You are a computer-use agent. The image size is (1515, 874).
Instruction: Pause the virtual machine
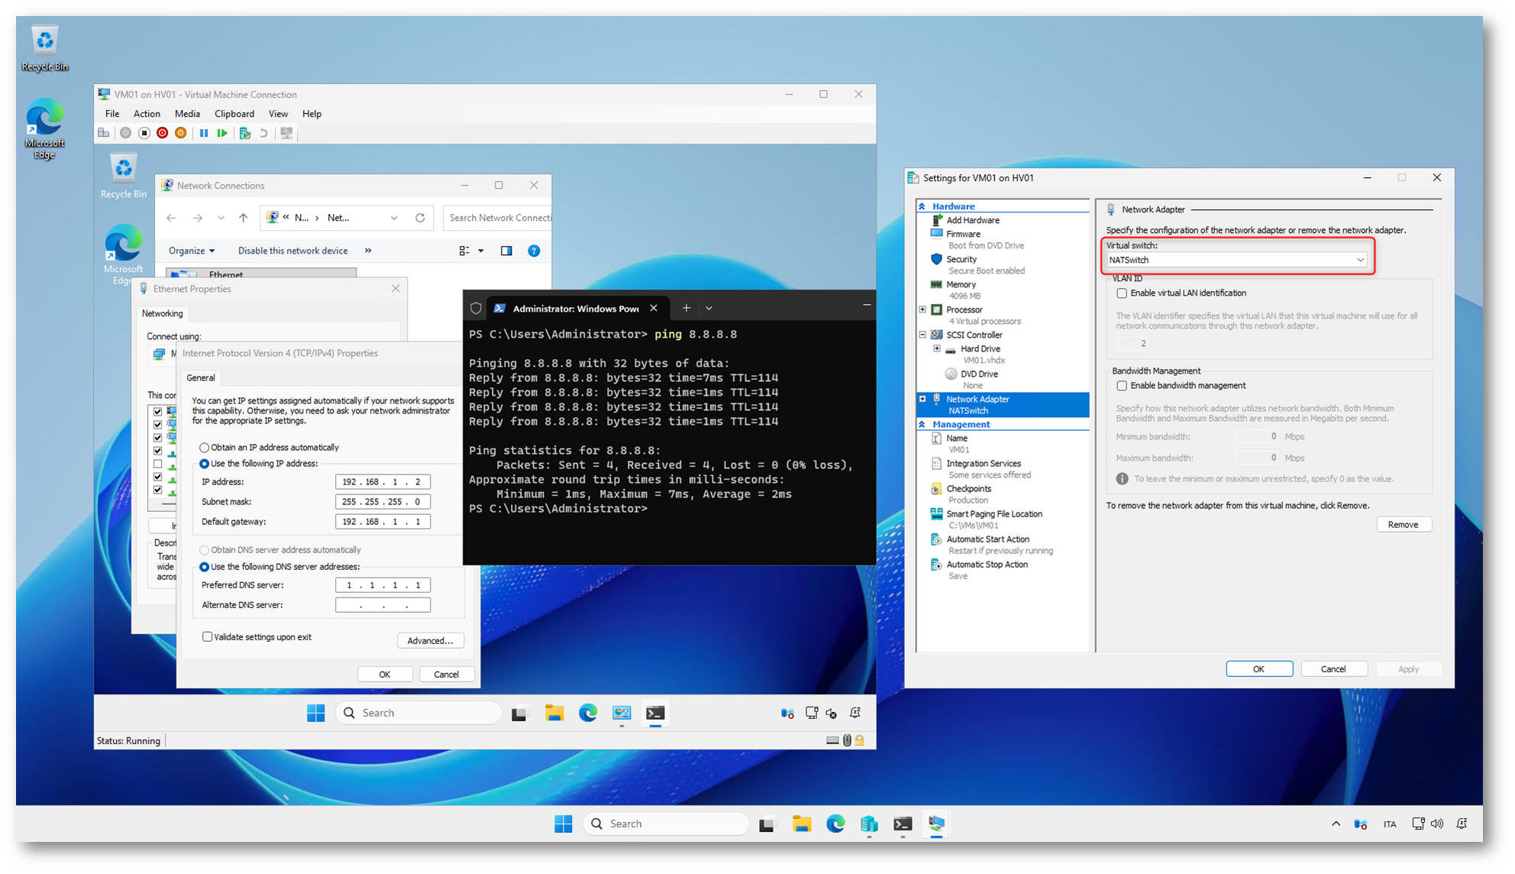tap(203, 133)
